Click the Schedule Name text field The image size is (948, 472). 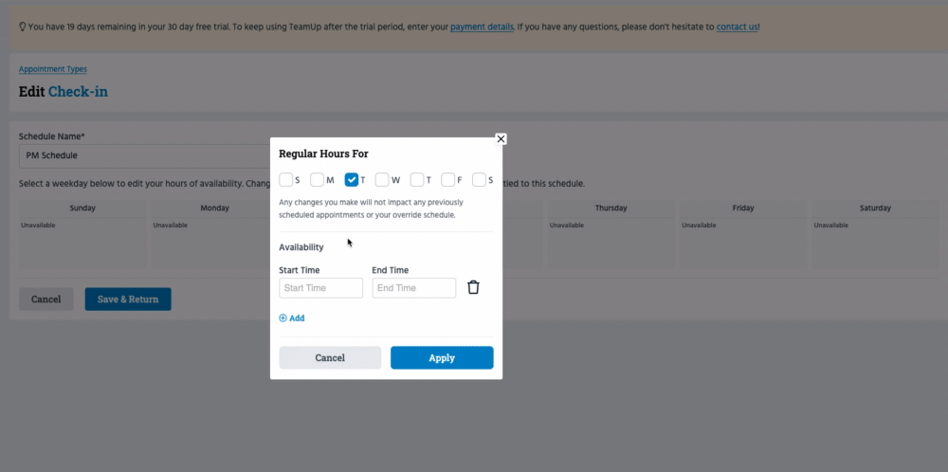[x=142, y=155]
